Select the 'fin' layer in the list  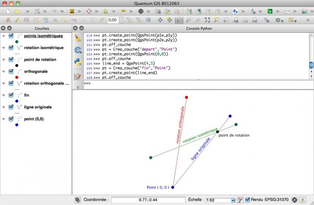[x=26, y=95]
